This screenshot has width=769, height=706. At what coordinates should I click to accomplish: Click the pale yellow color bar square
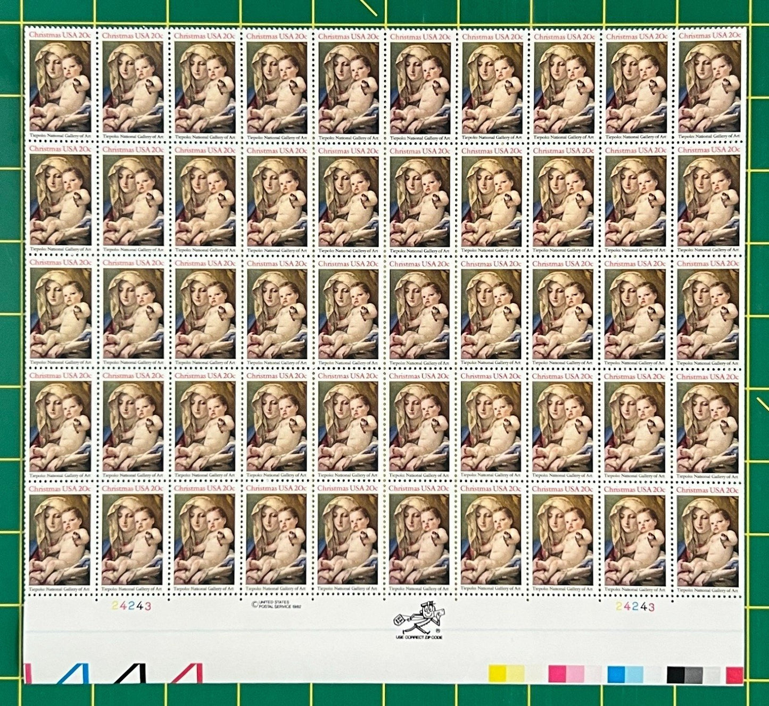(x=516, y=675)
